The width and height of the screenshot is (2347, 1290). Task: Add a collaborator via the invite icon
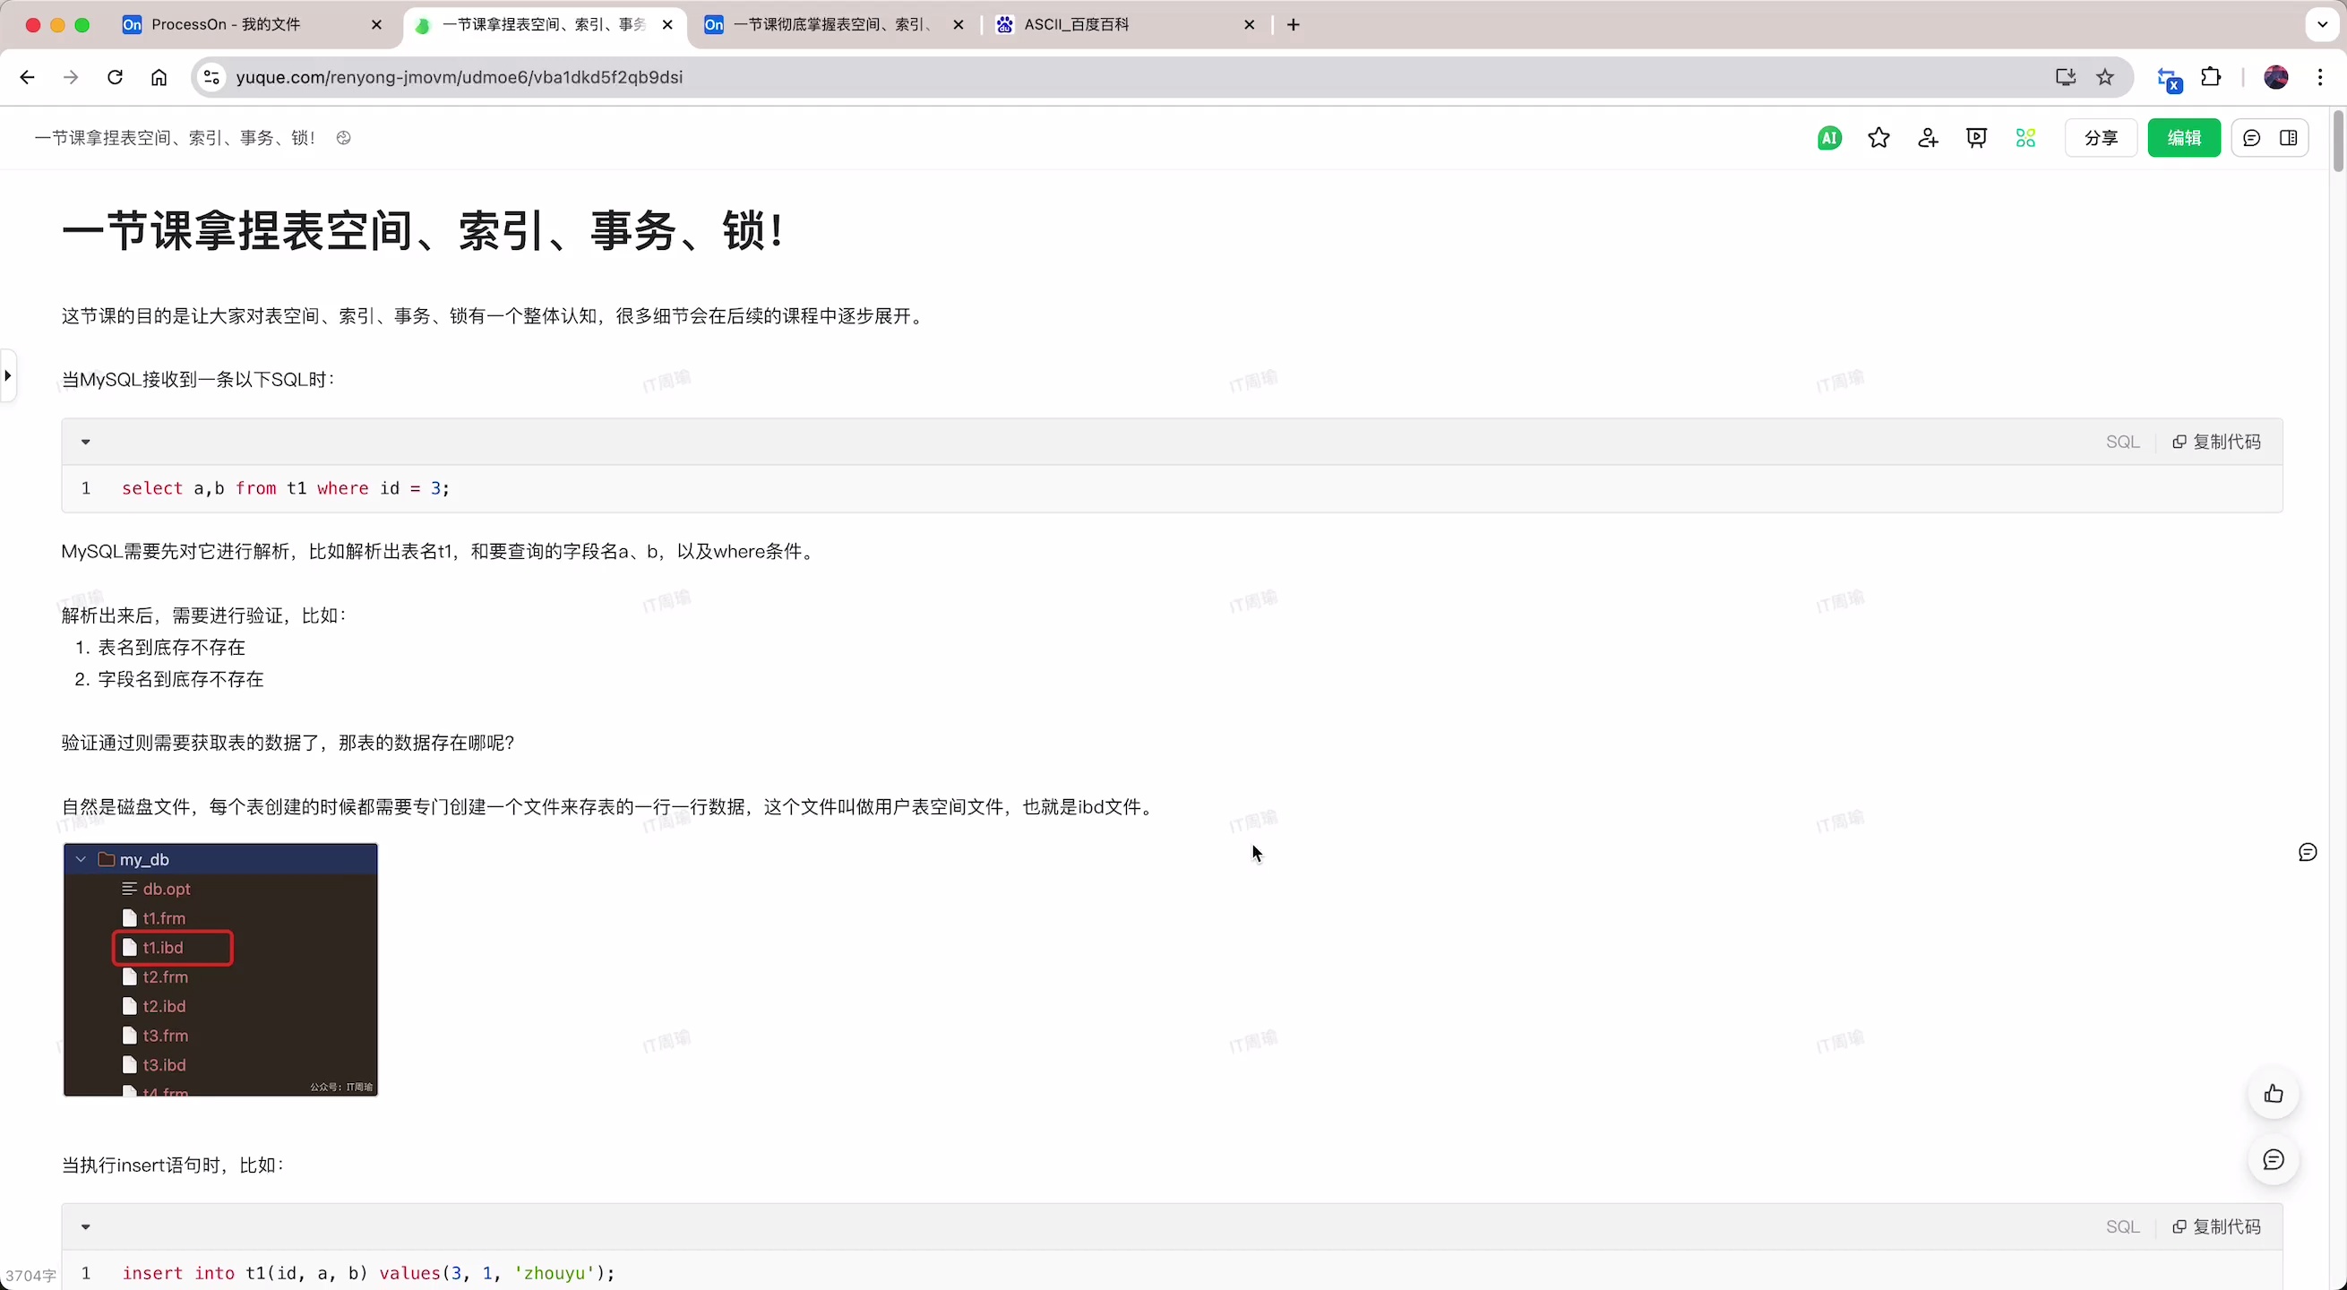[x=1929, y=138]
